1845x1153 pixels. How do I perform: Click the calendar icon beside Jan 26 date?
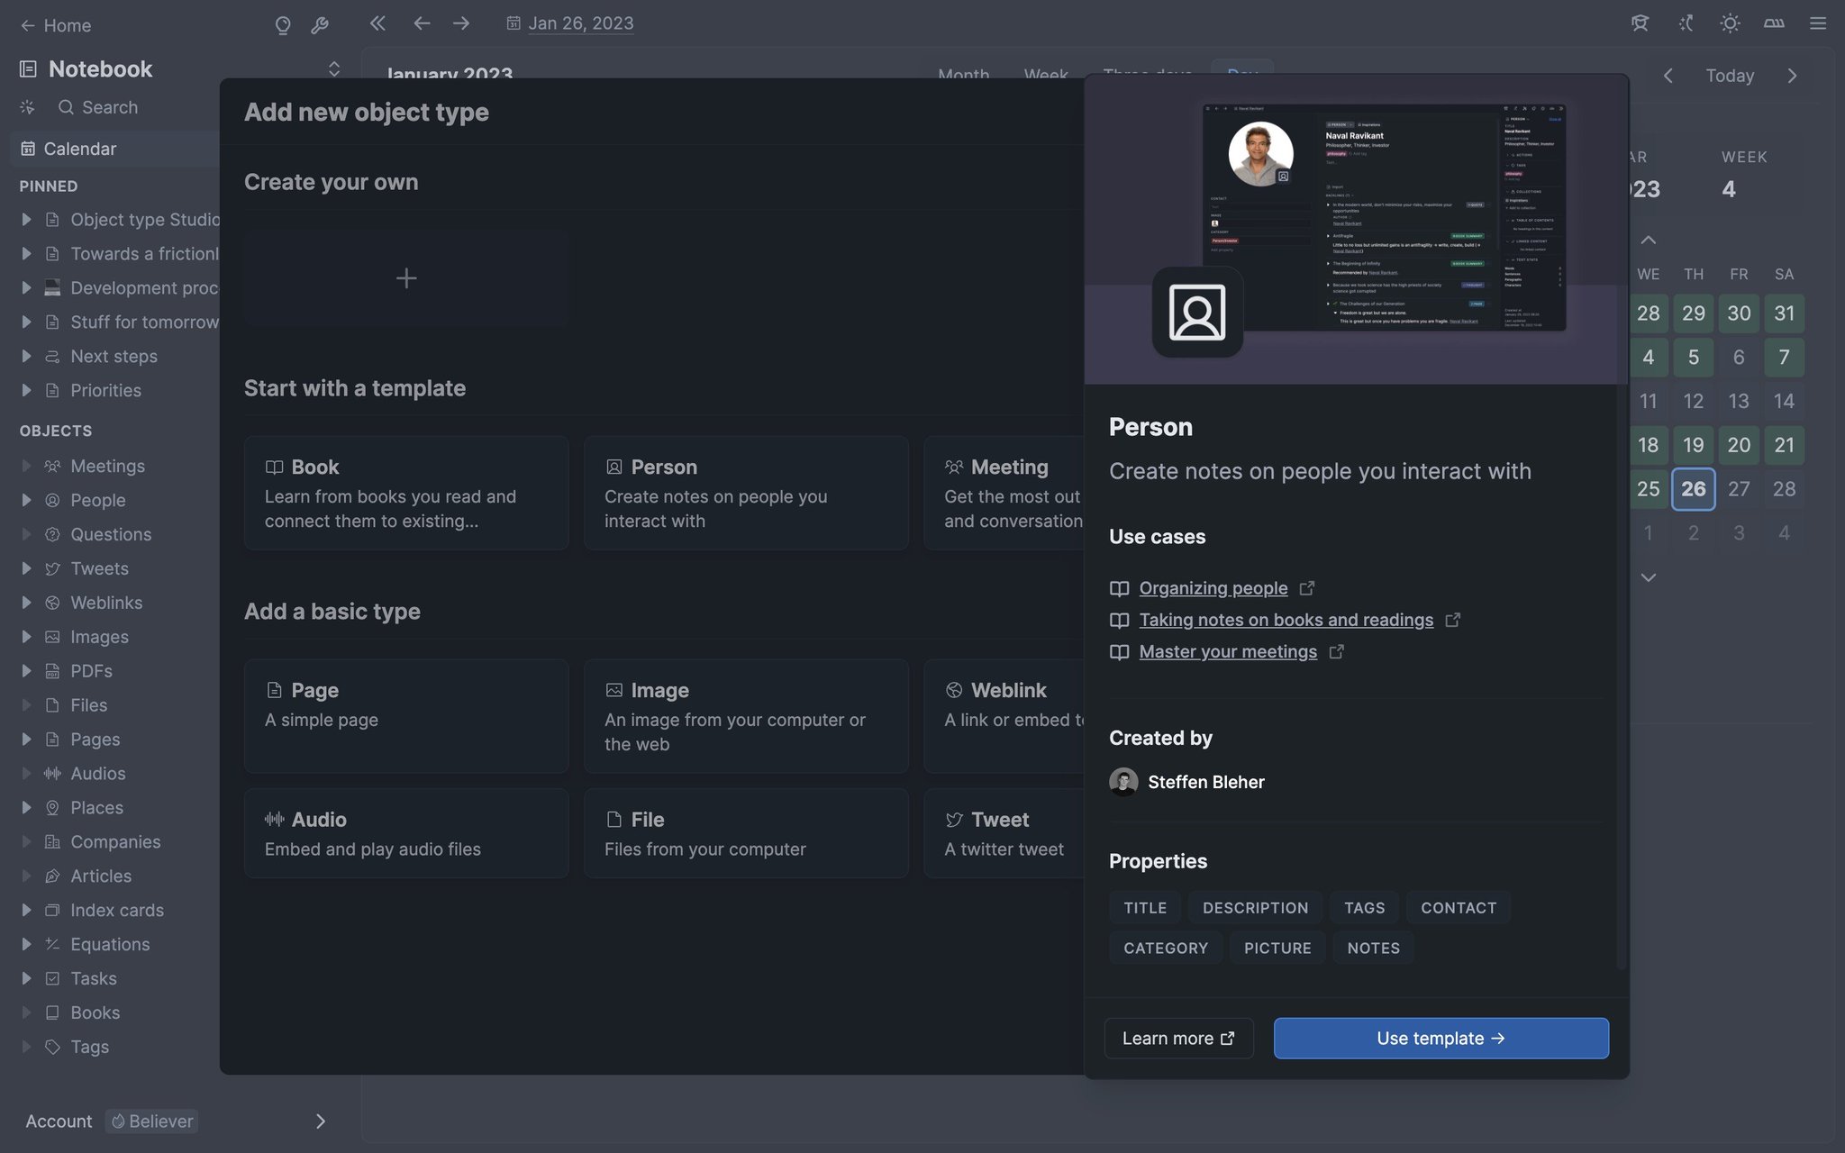tap(514, 23)
